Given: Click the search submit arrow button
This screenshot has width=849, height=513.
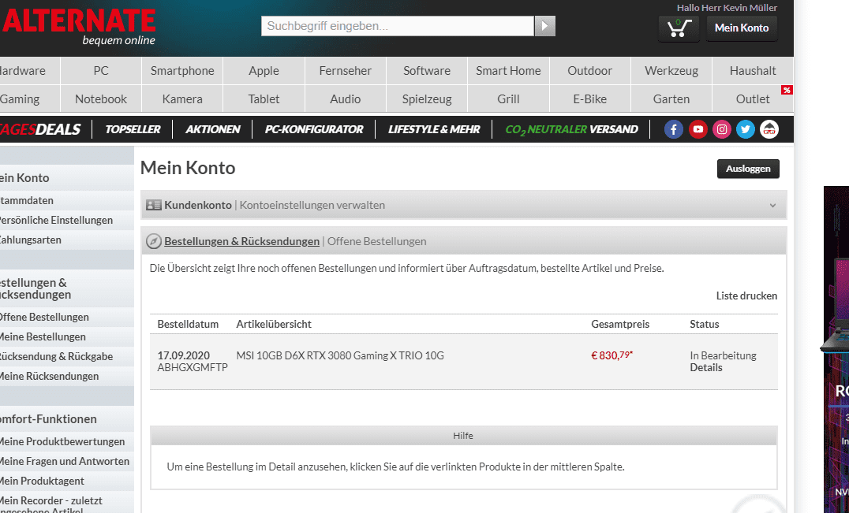Looking at the screenshot, I should pos(544,26).
